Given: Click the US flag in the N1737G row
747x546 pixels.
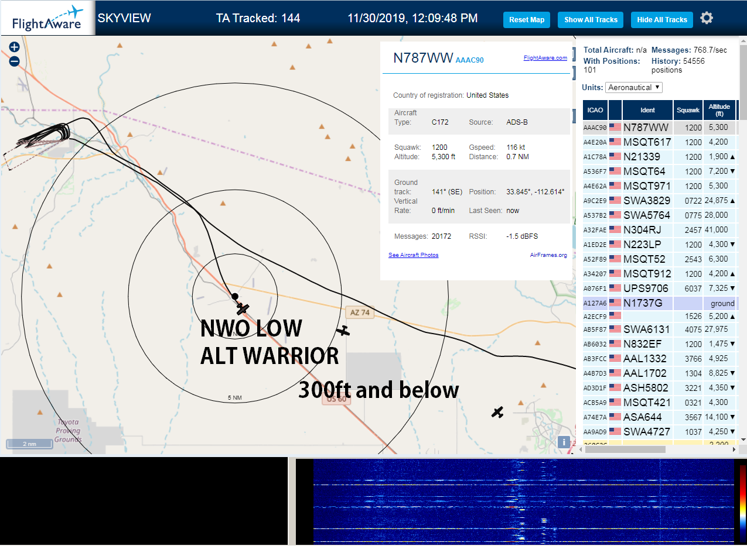Looking at the screenshot, I should pyautogui.click(x=615, y=303).
